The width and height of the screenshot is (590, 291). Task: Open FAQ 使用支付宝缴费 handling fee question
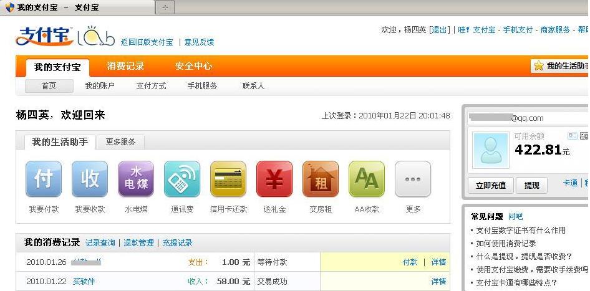pyautogui.click(x=532, y=270)
